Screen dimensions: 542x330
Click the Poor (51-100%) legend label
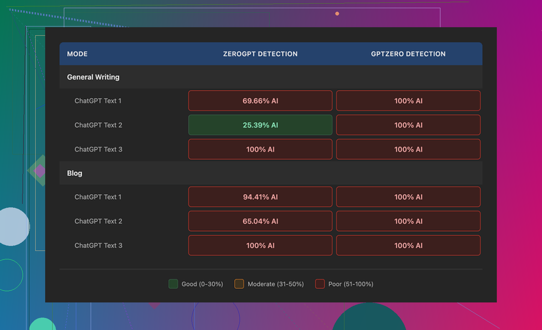pos(351,284)
